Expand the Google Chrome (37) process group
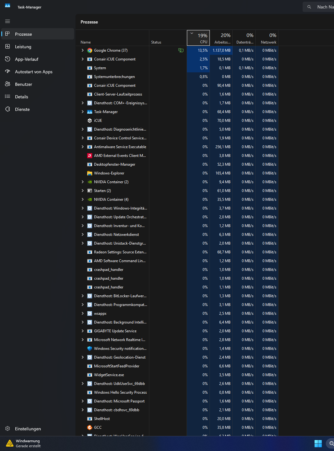Image resolution: width=334 pixels, height=451 pixels. click(82, 50)
